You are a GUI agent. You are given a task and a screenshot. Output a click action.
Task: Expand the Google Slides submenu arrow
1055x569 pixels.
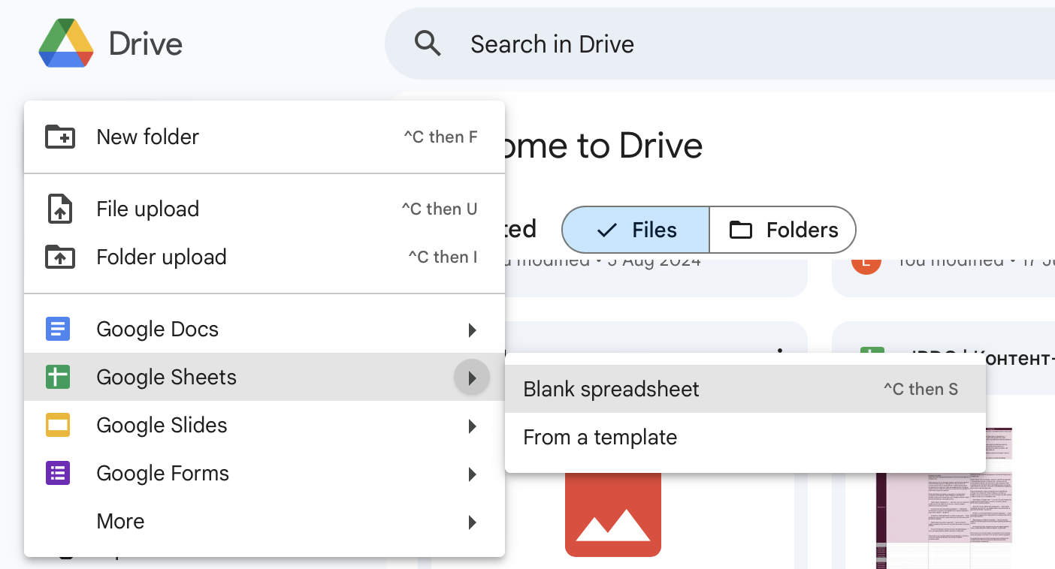point(472,426)
